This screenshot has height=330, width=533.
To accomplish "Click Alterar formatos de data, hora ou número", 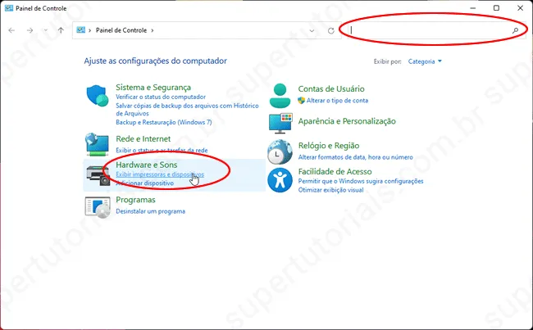I will [356, 157].
